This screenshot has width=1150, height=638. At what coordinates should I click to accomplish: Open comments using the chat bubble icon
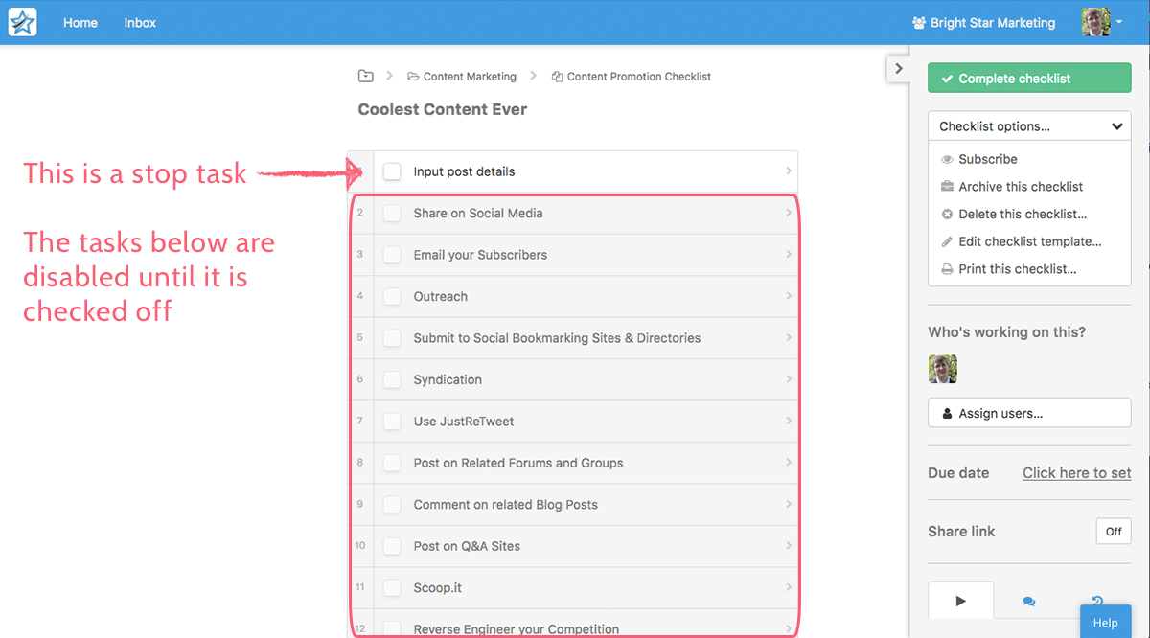(1028, 601)
